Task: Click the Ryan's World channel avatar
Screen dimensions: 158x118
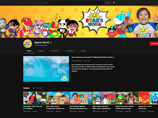Action: coord(27,44)
